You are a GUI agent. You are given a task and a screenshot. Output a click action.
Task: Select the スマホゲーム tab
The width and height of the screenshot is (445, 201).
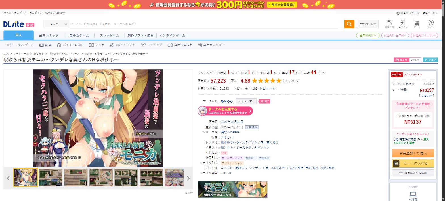click(110, 36)
